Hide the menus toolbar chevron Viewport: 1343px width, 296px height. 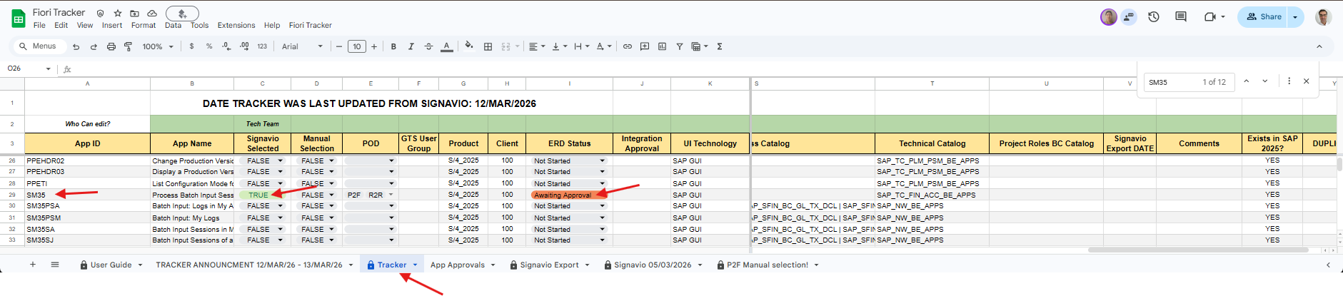coord(1319,46)
